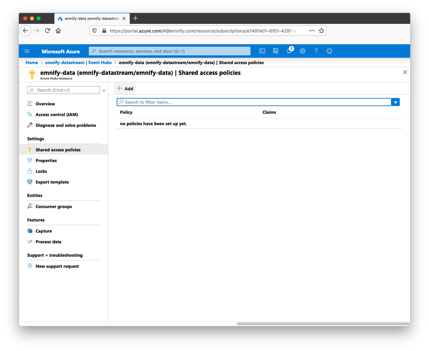
Task: Clear the policy filter search box
Action: click(396, 102)
